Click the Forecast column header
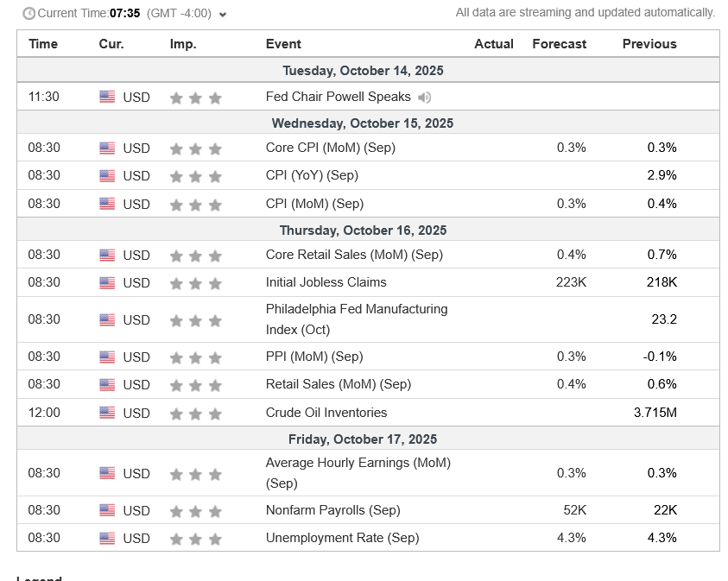The width and height of the screenshot is (728, 581). click(x=559, y=44)
